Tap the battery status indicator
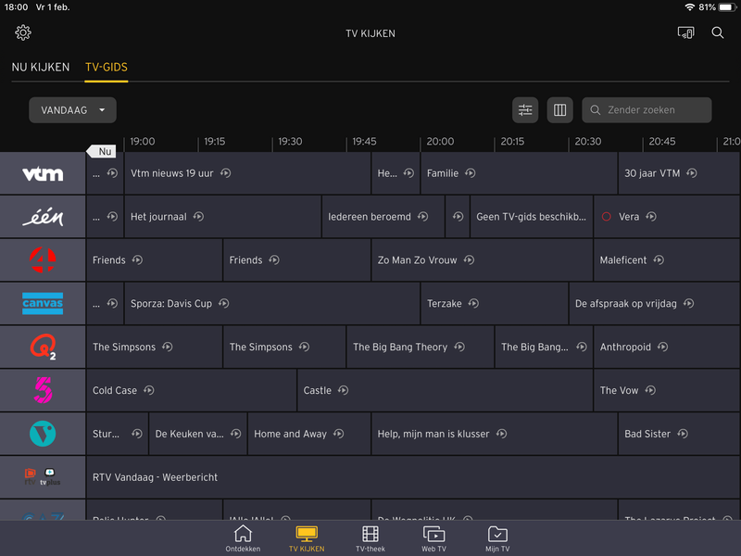The height and width of the screenshot is (556, 741). (x=727, y=7)
